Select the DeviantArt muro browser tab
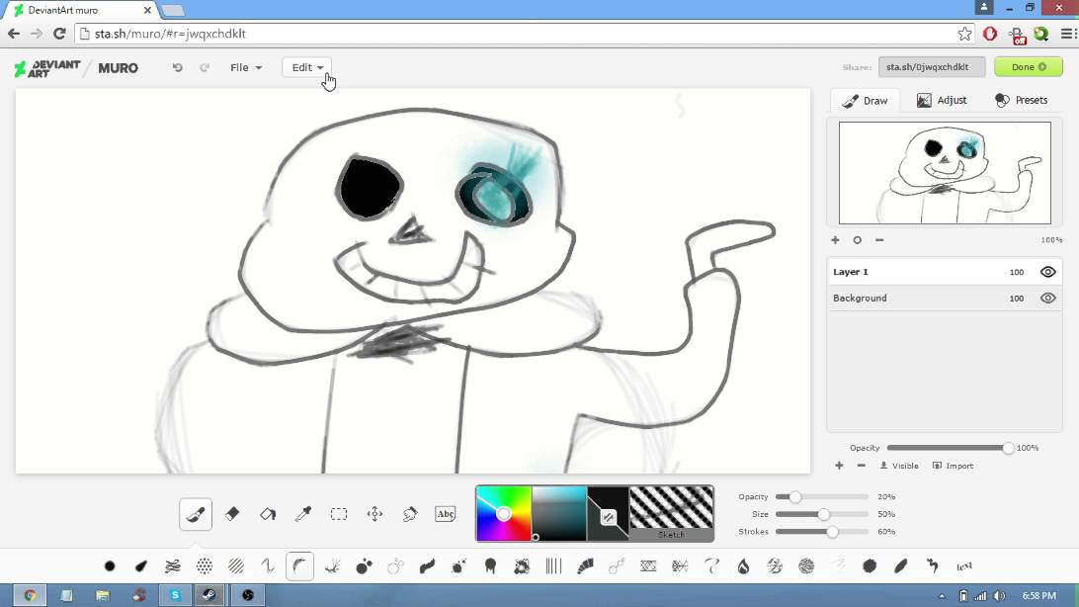Screen dimensions: 1079x607 coord(81,10)
